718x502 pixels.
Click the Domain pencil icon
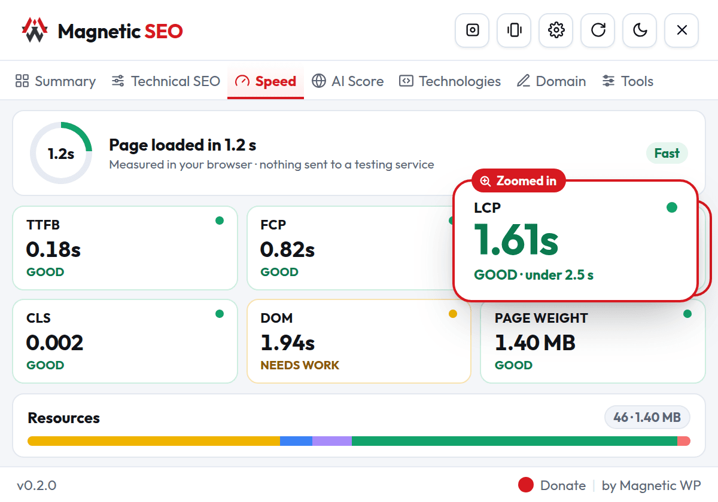tap(524, 81)
